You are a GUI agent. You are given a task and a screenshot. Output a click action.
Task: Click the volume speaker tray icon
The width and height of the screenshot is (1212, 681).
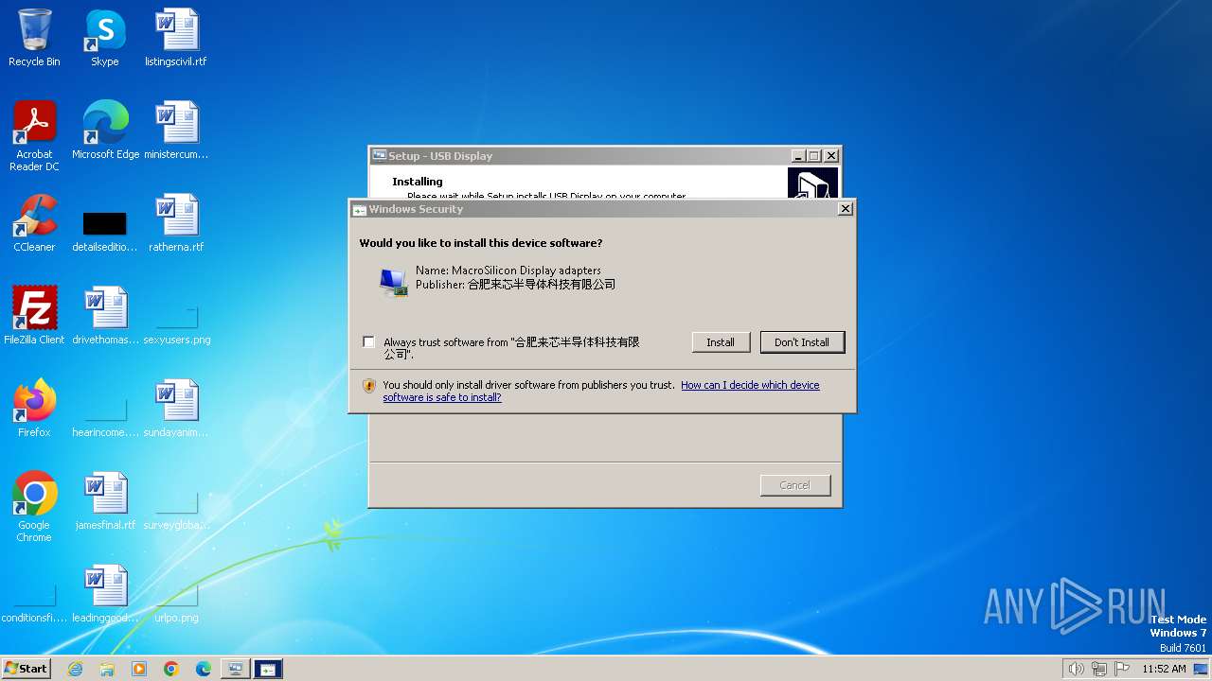click(1076, 669)
